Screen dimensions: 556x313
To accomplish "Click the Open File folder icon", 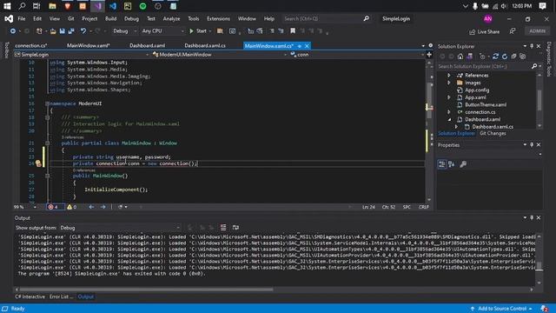I will click(x=53, y=31).
